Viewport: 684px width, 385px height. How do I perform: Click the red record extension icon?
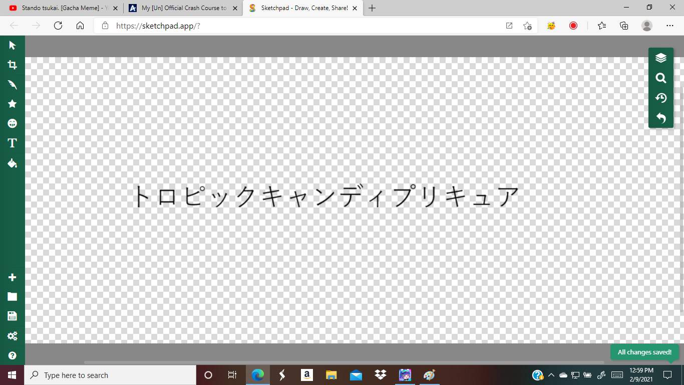pyautogui.click(x=573, y=26)
